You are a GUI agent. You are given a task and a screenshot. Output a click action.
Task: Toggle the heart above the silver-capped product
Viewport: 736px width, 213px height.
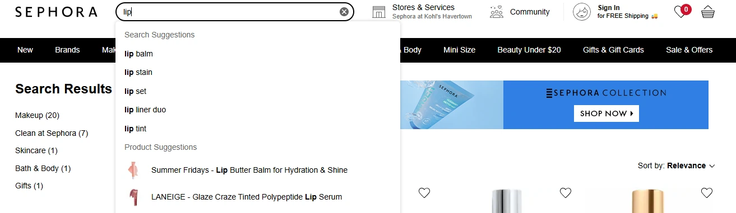tap(566, 193)
